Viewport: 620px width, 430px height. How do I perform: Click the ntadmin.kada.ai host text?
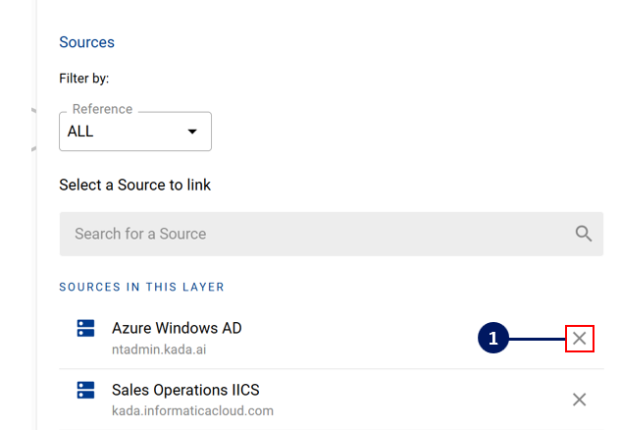[158, 349]
